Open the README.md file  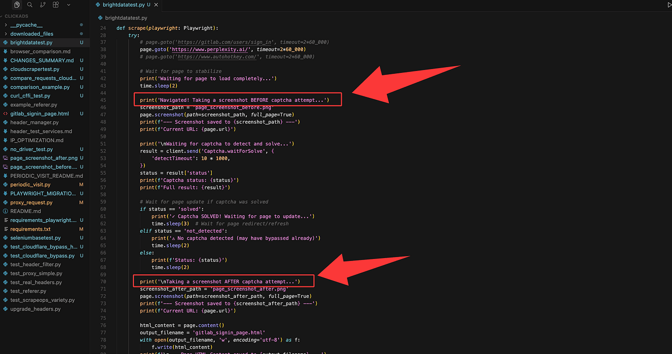(x=25, y=211)
